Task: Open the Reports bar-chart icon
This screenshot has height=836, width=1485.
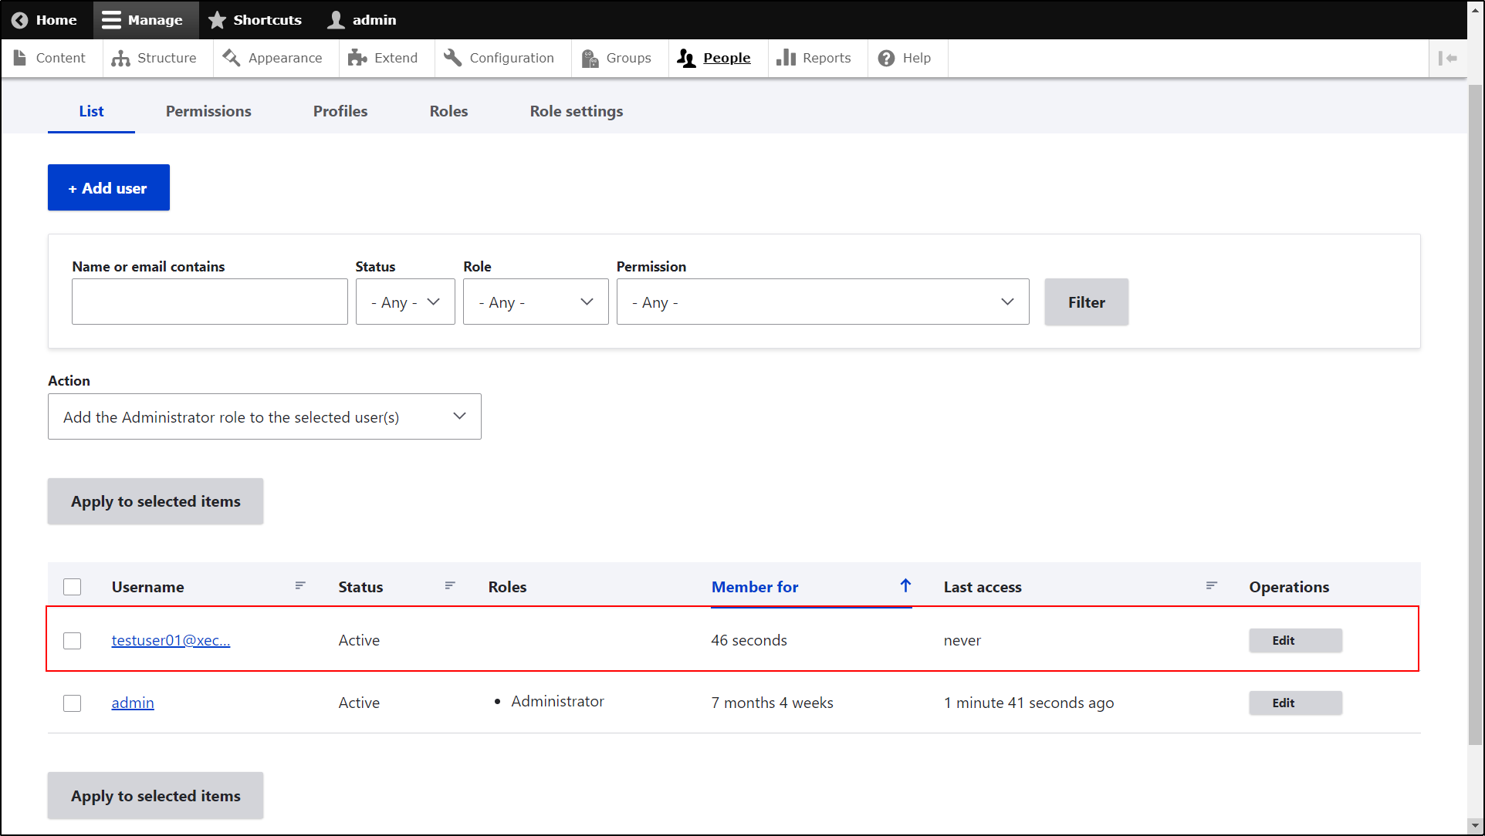Action: 786,57
